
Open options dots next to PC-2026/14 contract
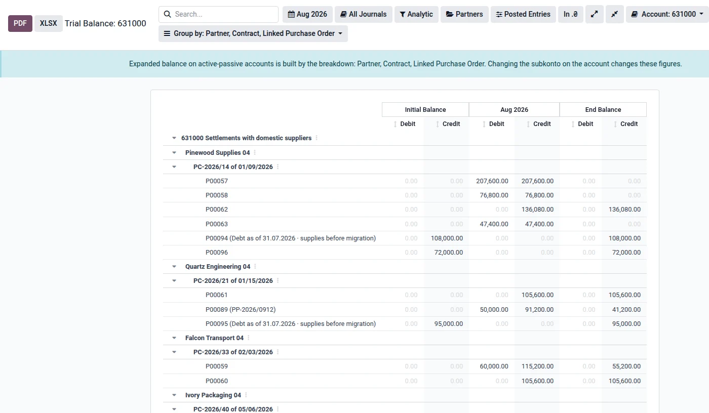tap(278, 167)
